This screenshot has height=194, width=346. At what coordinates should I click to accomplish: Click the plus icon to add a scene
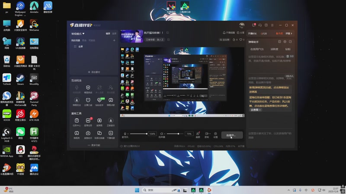[114, 40]
